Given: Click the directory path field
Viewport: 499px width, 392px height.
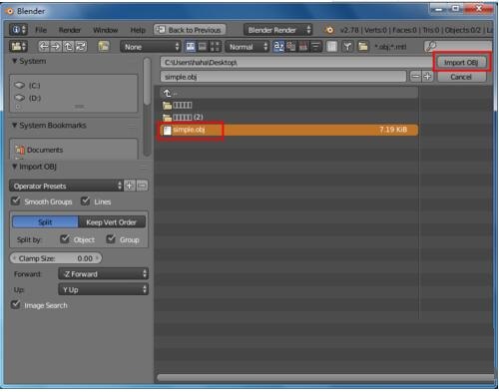Looking at the screenshot, I should click(x=296, y=62).
